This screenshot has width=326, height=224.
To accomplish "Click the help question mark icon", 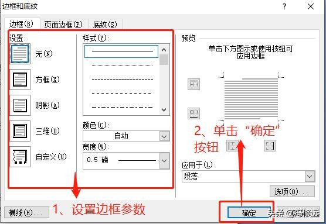I will [x=284, y=6].
